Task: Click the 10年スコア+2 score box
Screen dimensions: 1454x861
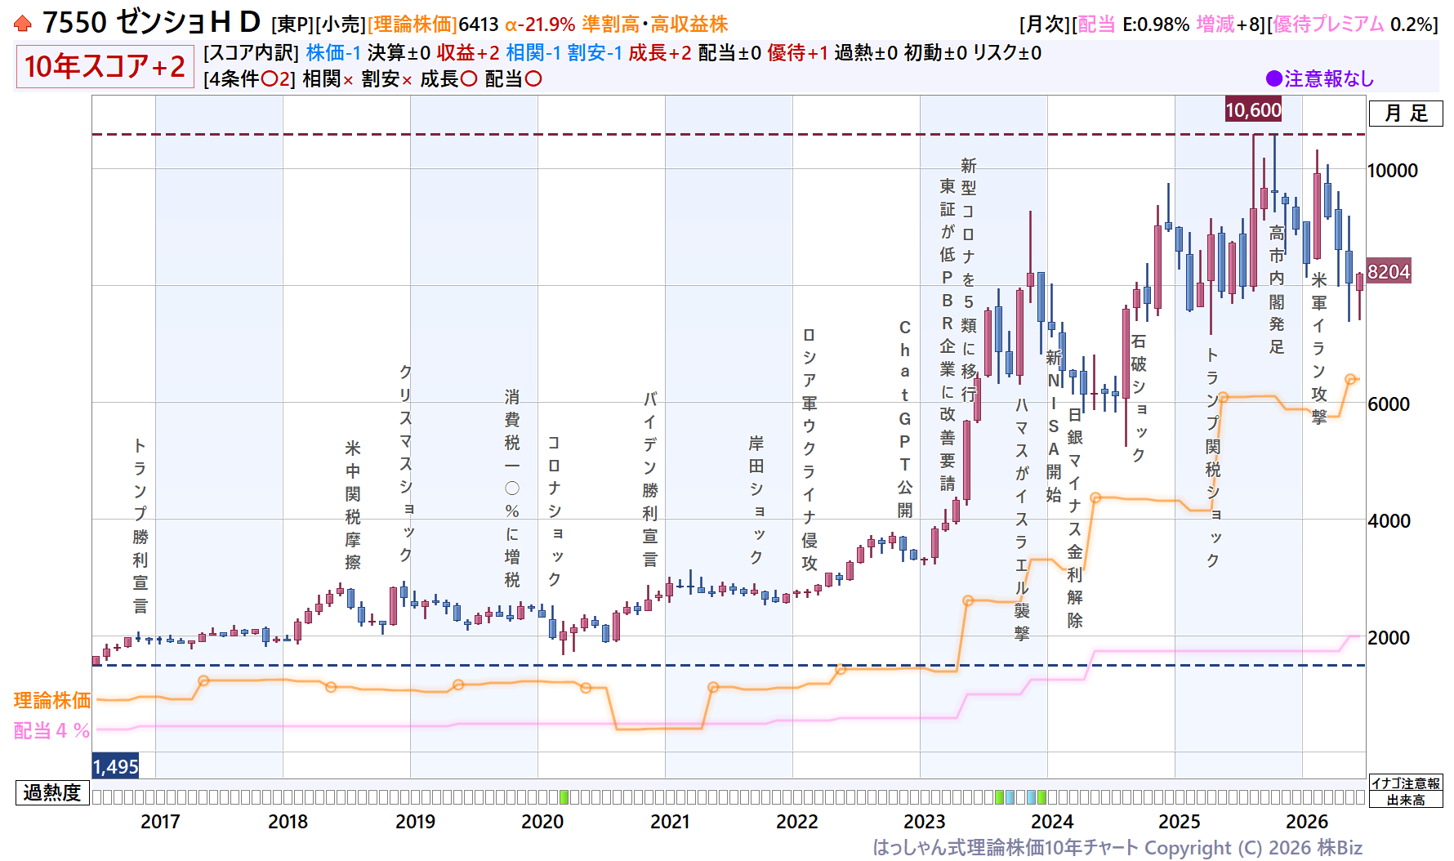Action: click(105, 66)
